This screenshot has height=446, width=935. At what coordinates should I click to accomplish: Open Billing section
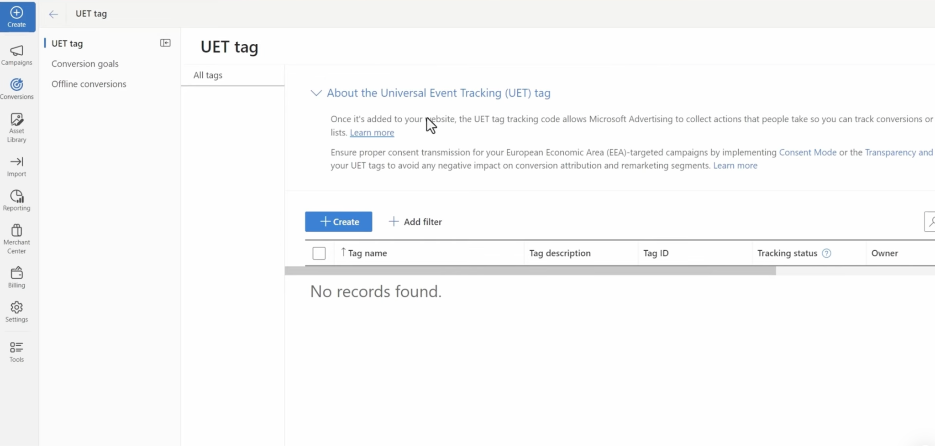click(17, 278)
